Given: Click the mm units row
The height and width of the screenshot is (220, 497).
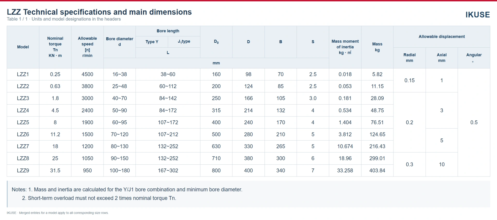Looking at the screenshot, I should click(x=216, y=63).
